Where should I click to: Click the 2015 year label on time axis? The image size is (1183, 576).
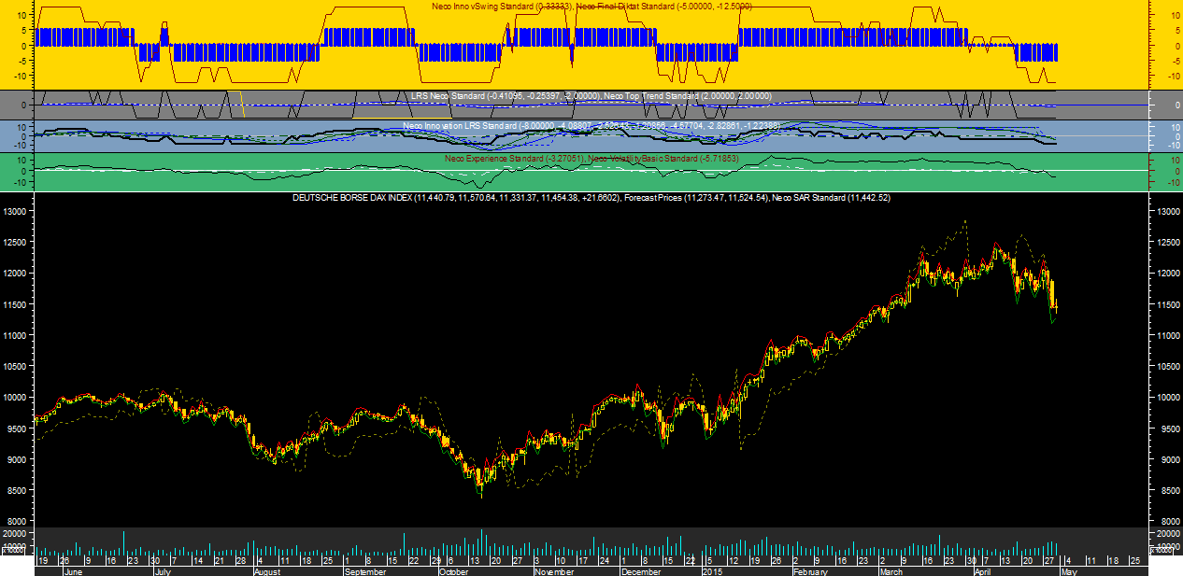point(713,570)
